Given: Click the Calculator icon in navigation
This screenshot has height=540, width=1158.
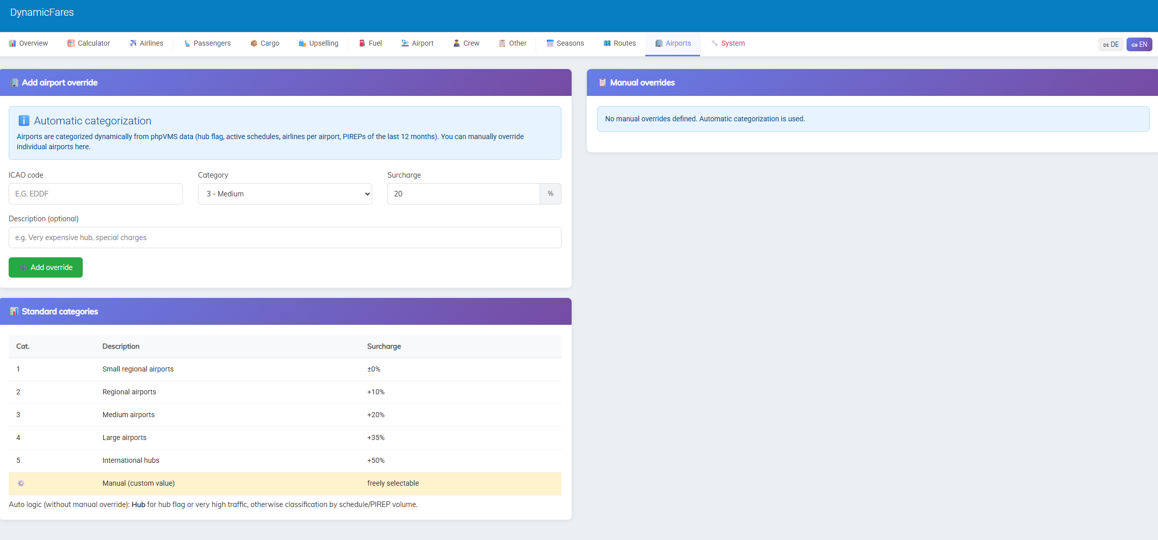Looking at the screenshot, I should 71,44.
